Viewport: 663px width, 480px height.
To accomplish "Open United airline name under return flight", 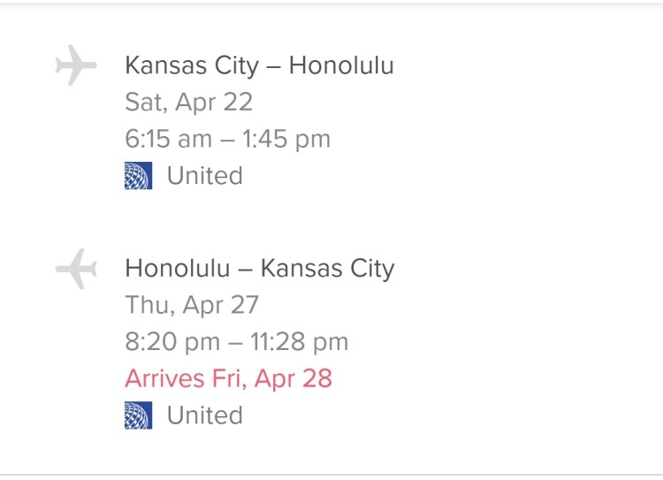I will (205, 415).
